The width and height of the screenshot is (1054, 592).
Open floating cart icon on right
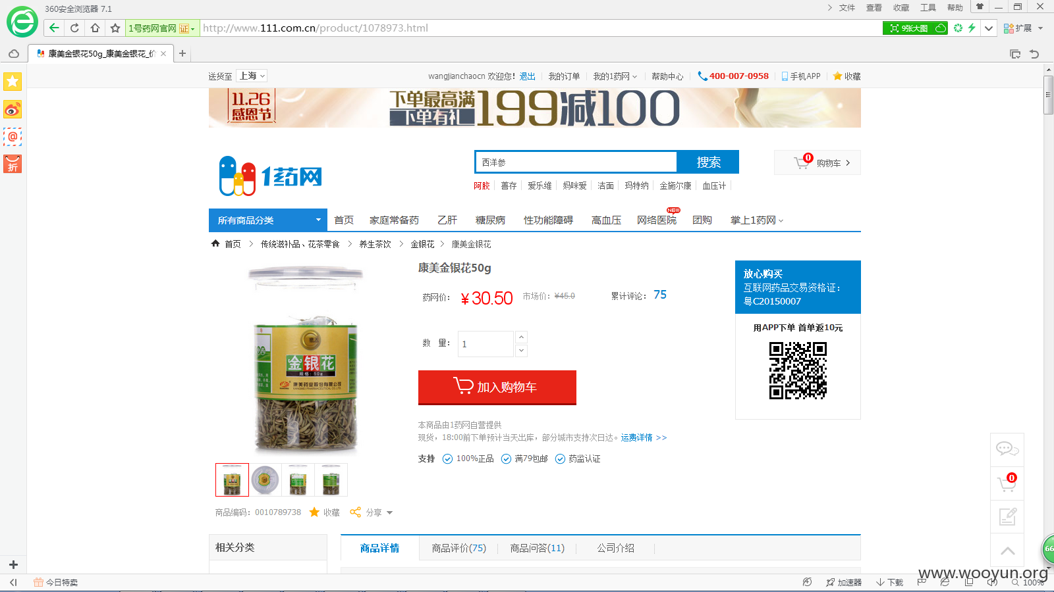(1007, 483)
